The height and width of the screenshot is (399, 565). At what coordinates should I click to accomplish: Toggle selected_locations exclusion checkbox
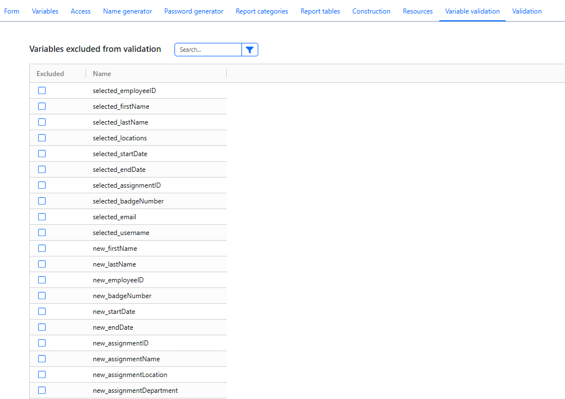click(42, 138)
